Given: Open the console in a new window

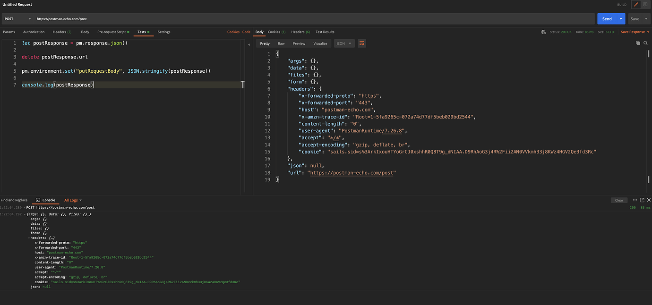Looking at the screenshot, I should [641, 200].
